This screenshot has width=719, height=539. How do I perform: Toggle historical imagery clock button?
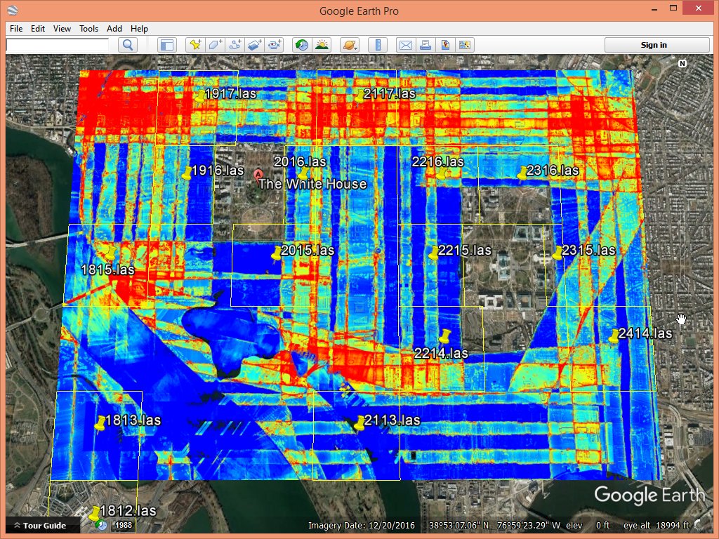302,45
